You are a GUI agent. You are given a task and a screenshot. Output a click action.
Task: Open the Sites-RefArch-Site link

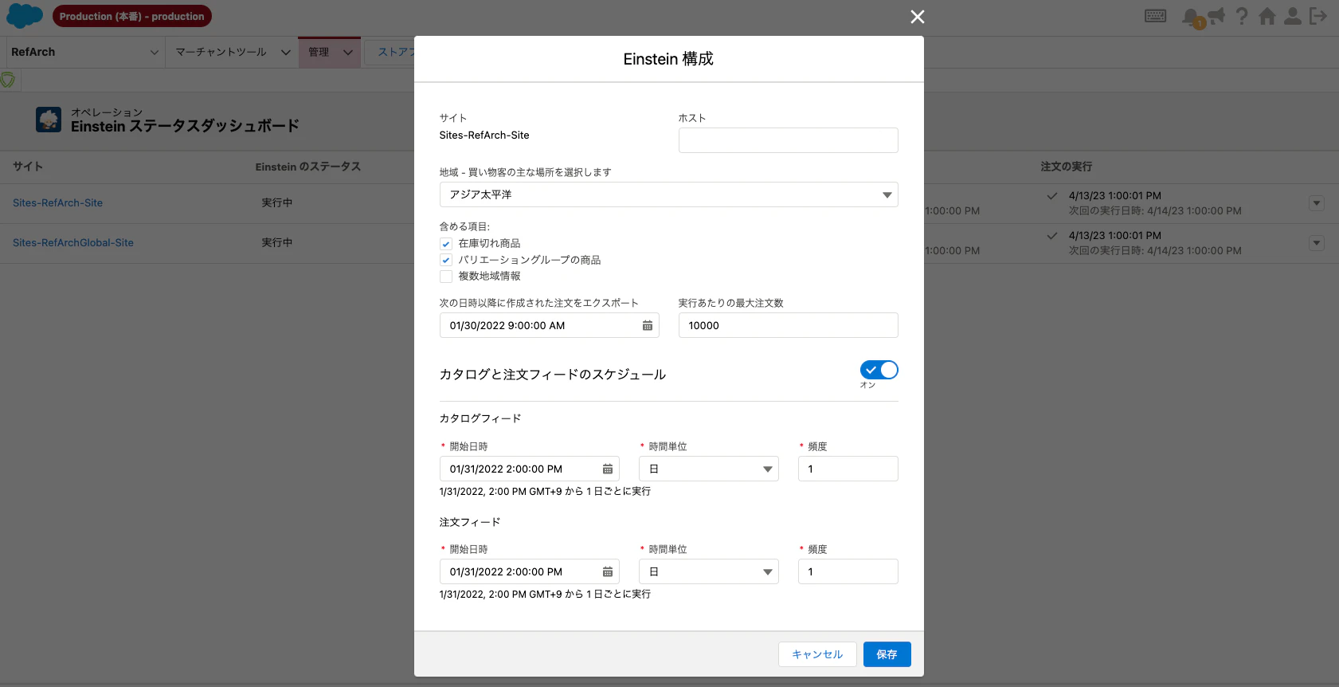point(57,203)
